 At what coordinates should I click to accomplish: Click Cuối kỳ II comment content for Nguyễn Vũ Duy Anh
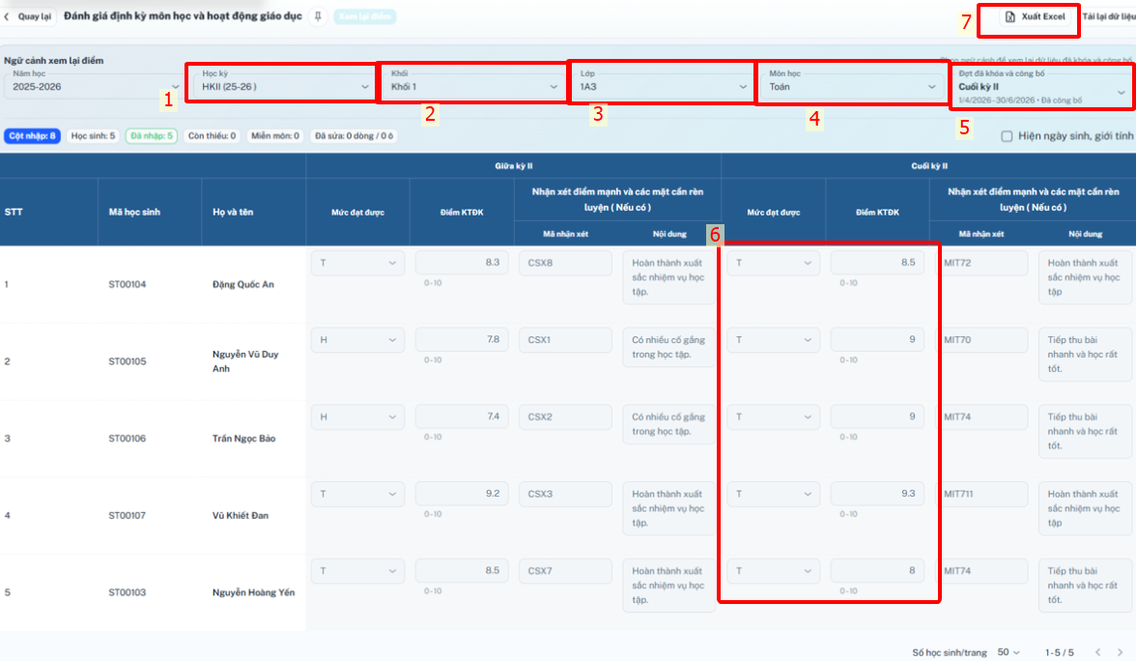[x=1085, y=354]
